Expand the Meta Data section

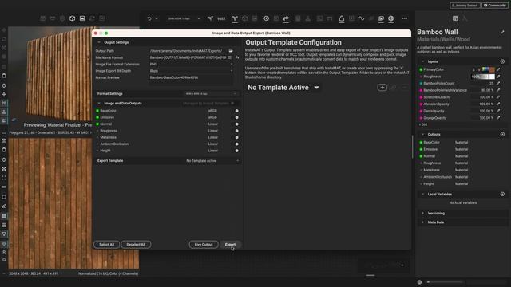[x=422, y=222]
